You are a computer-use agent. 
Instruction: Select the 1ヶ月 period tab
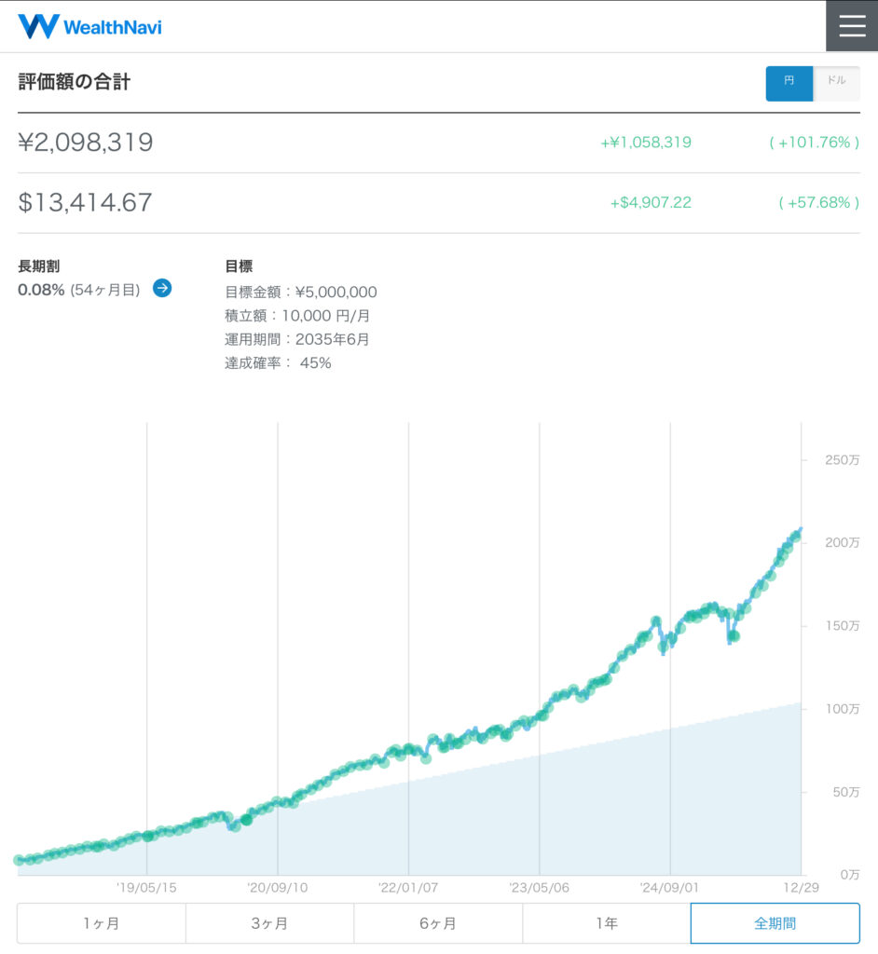[101, 923]
